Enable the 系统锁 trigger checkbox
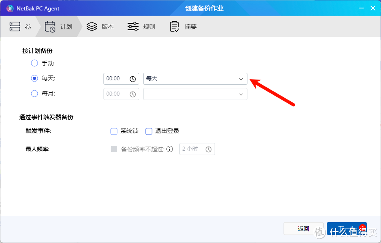This screenshot has width=381, height=243. (x=114, y=131)
